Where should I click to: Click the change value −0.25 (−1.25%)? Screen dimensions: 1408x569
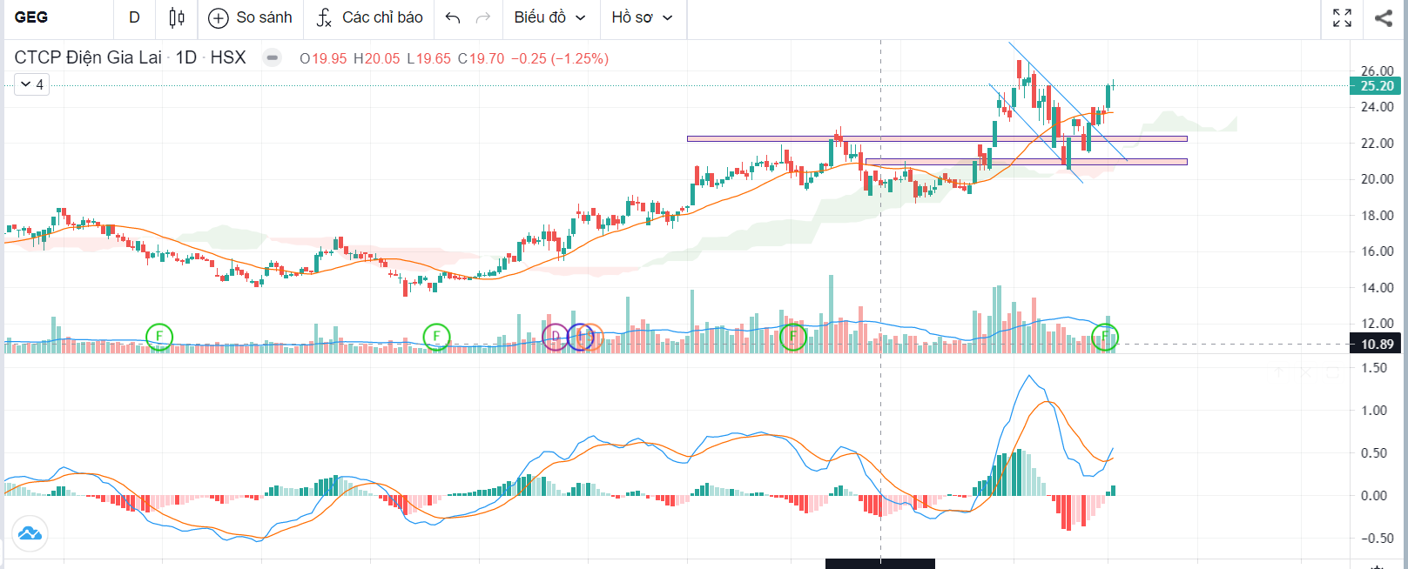tap(560, 58)
